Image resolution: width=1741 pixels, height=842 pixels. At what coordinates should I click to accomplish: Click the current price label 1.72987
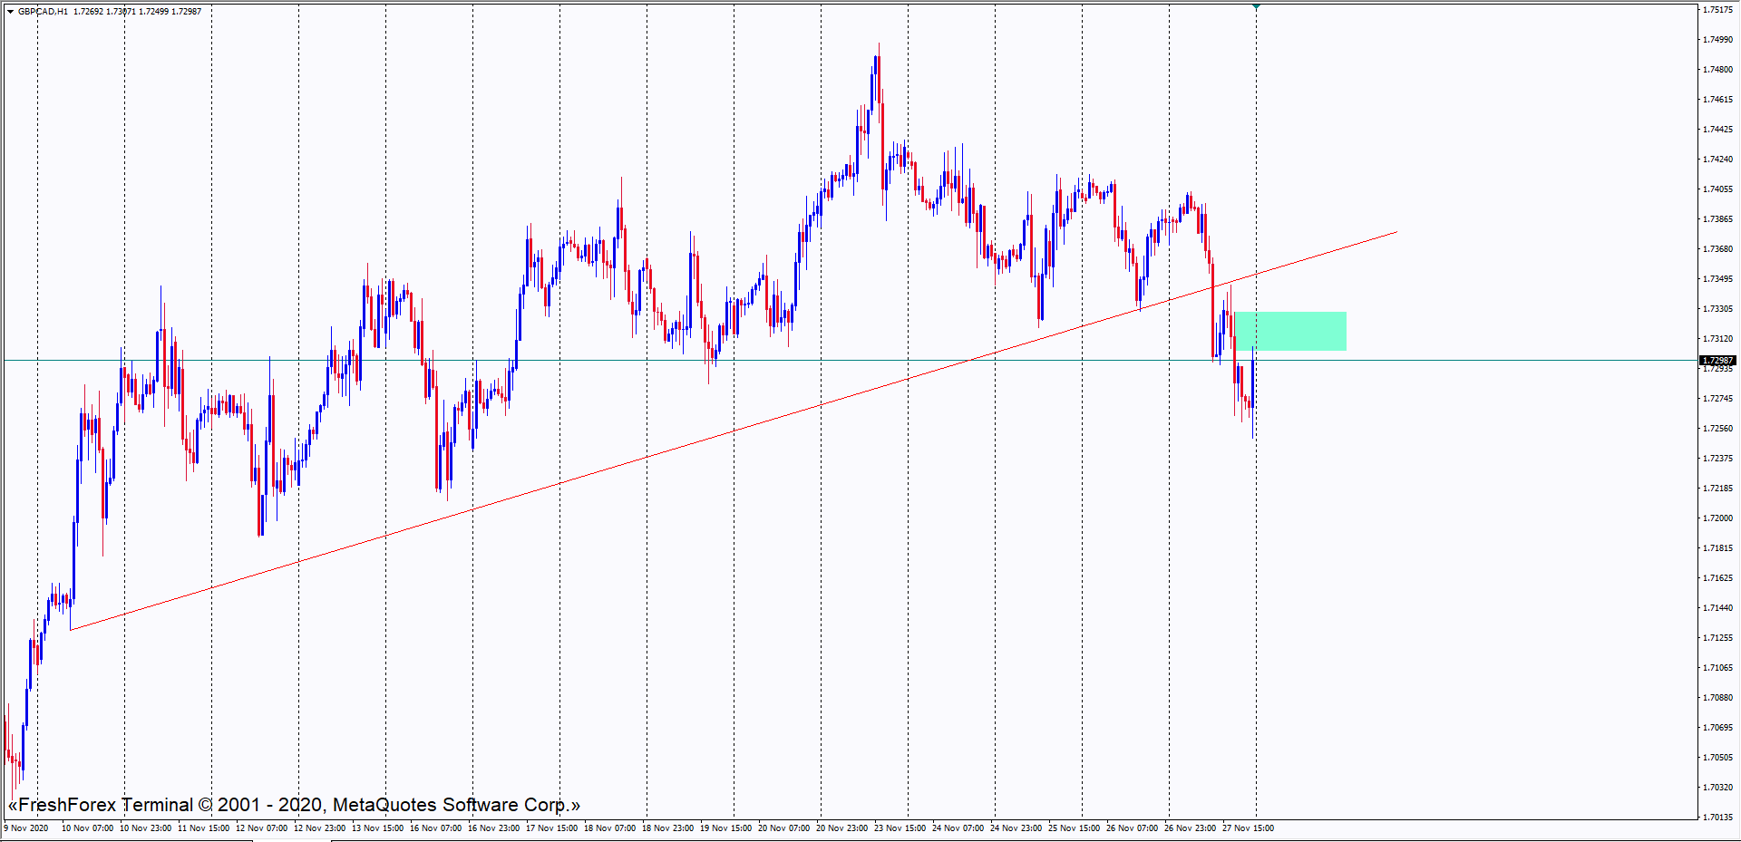[x=1717, y=361]
